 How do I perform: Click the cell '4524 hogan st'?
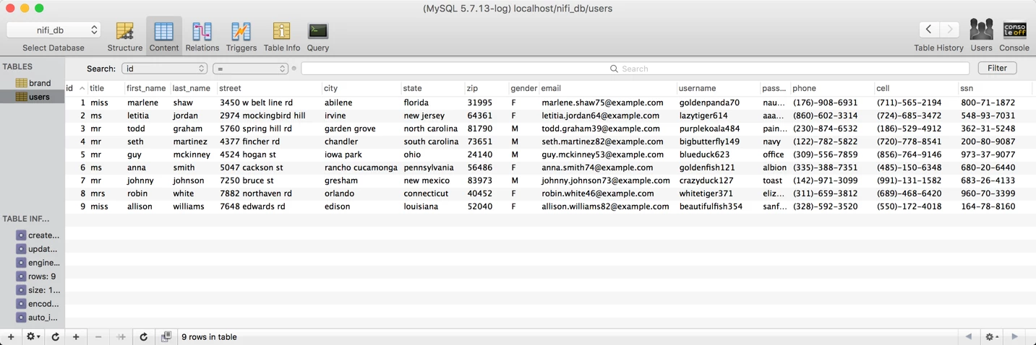pyautogui.click(x=248, y=154)
